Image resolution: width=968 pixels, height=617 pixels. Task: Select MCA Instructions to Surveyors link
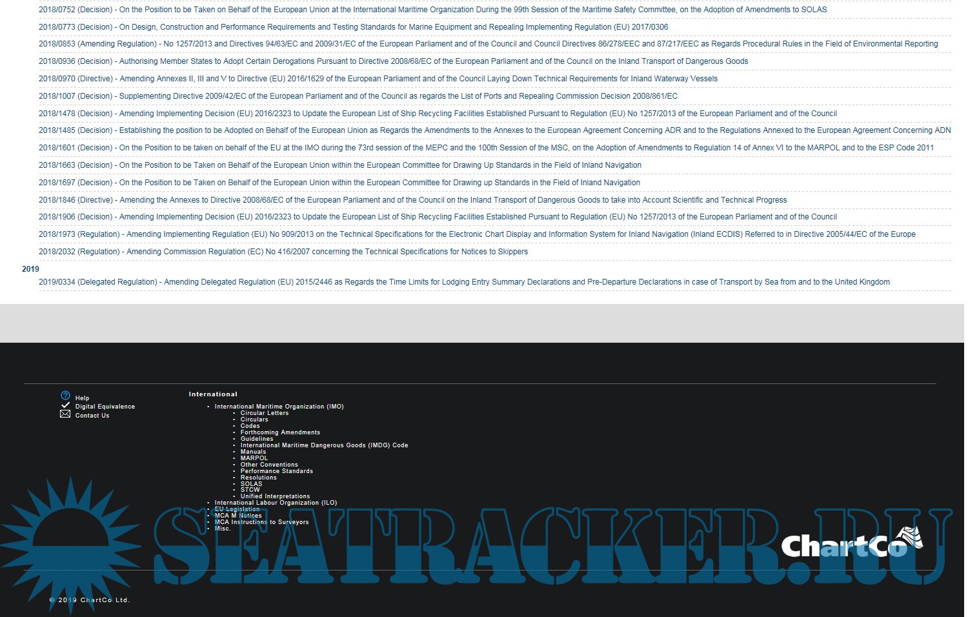point(261,522)
